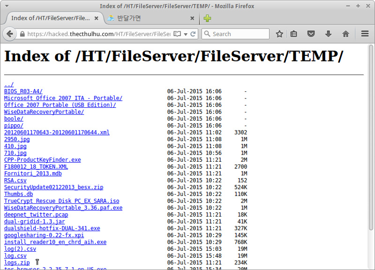The height and width of the screenshot is (270, 375).
Task: Open 20120601170643-20120601170644.xml file
Action: 57,132
